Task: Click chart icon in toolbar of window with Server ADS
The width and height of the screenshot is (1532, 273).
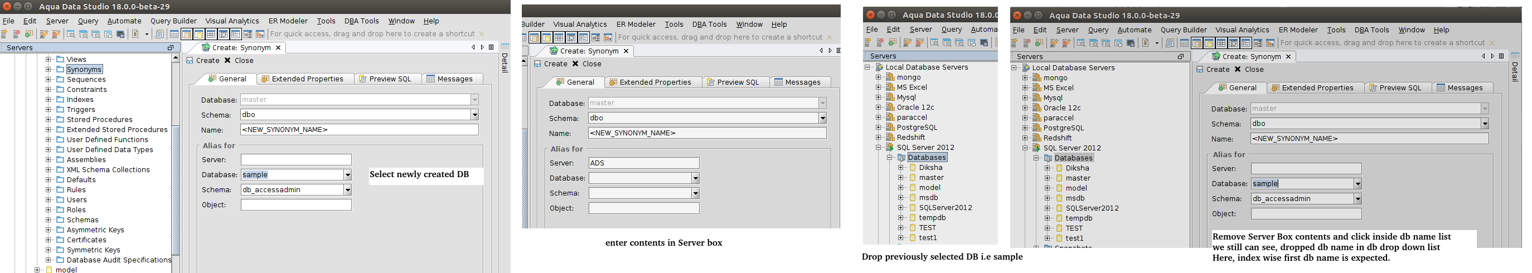Action: pos(608,37)
